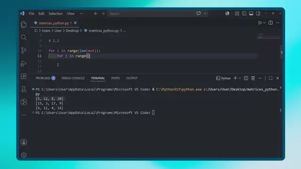Click the Desktop breadcrumb segment
Viewport: 301px width, 169px height.
[72, 31]
